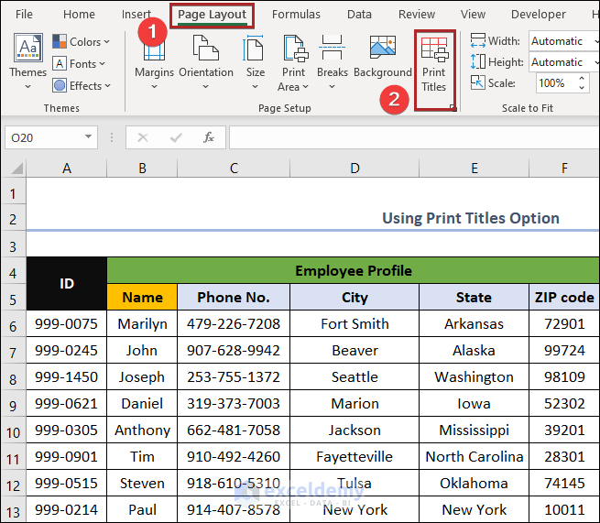Select ZIP cell 98109
This screenshot has width=600, height=523.
(564, 377)
